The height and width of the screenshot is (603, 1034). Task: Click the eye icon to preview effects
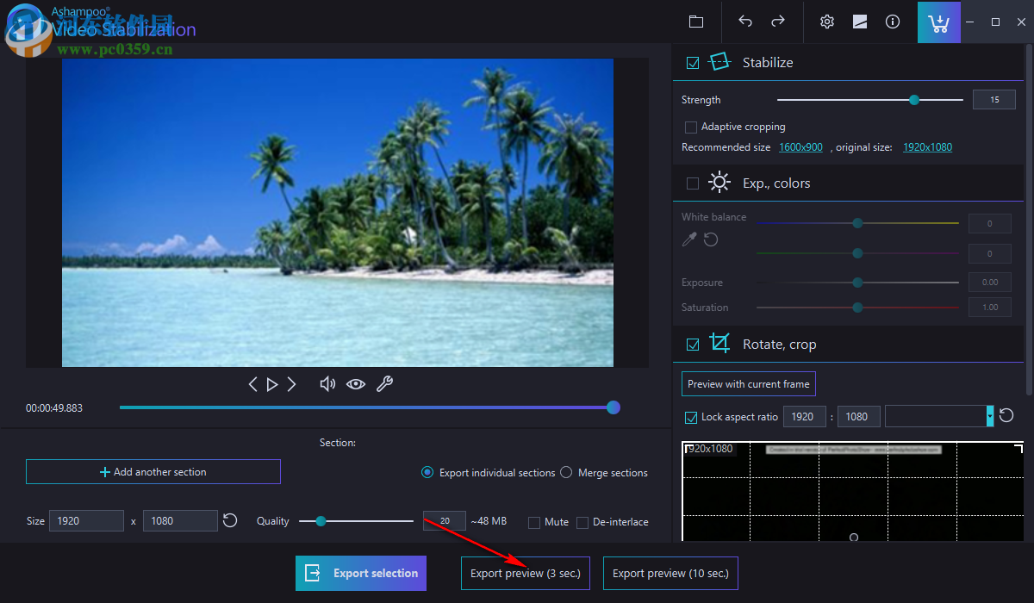pyautogui.click(x=356, y=383)
